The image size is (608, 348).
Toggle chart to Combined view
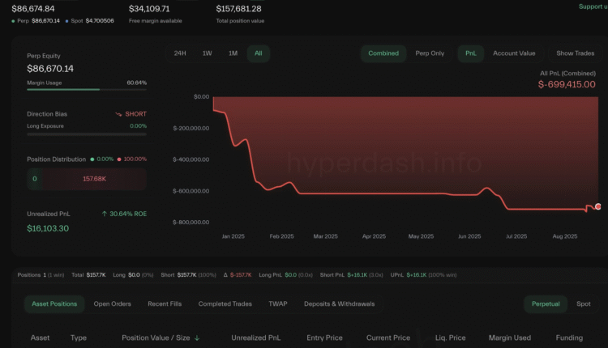383,53
